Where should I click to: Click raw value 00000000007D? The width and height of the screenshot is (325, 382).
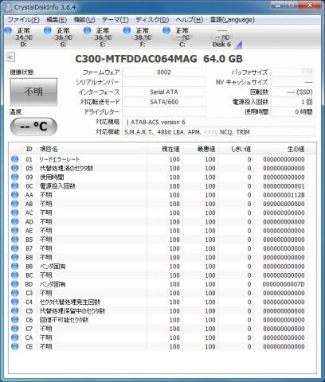click(x=284, y=284)
